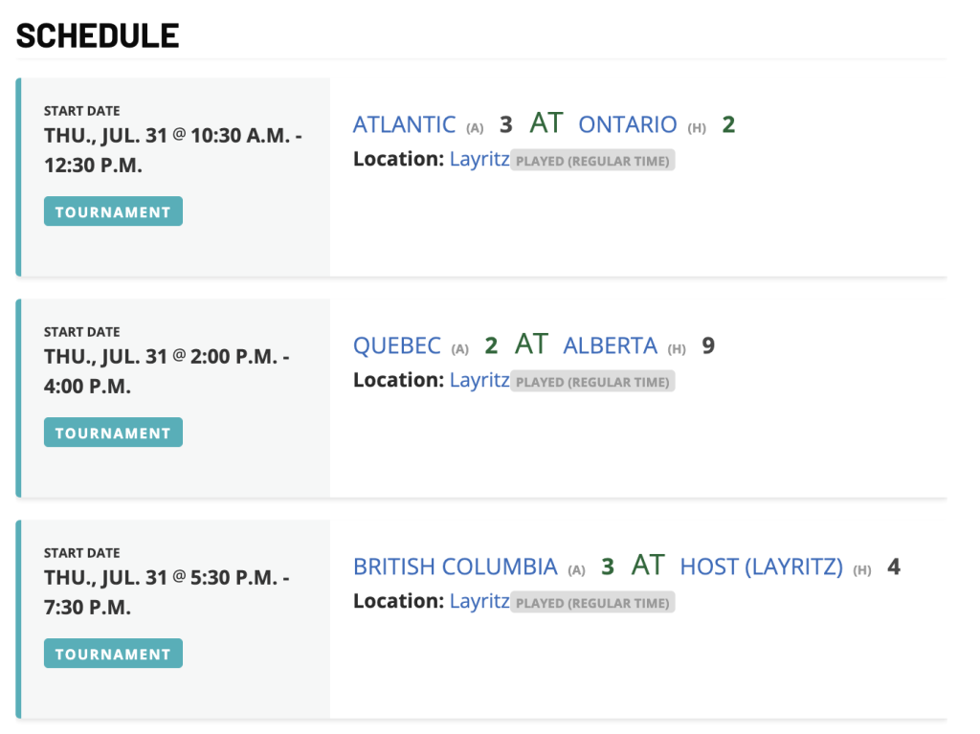Click Layritz location for British Columbia game
This screenshot has width=980, height=734.
[479, 601]
